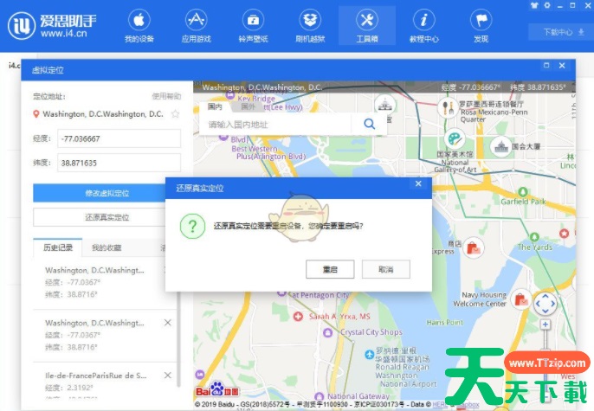594x411 pixels.
Task: Click the skin shirt icon in title bar
Action: coord(534,5)
